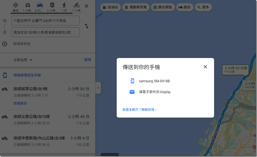This screenshot has width=257, height=157.
Task: Click 2 小時 45 分 duration text
Action: click(79, 116)
